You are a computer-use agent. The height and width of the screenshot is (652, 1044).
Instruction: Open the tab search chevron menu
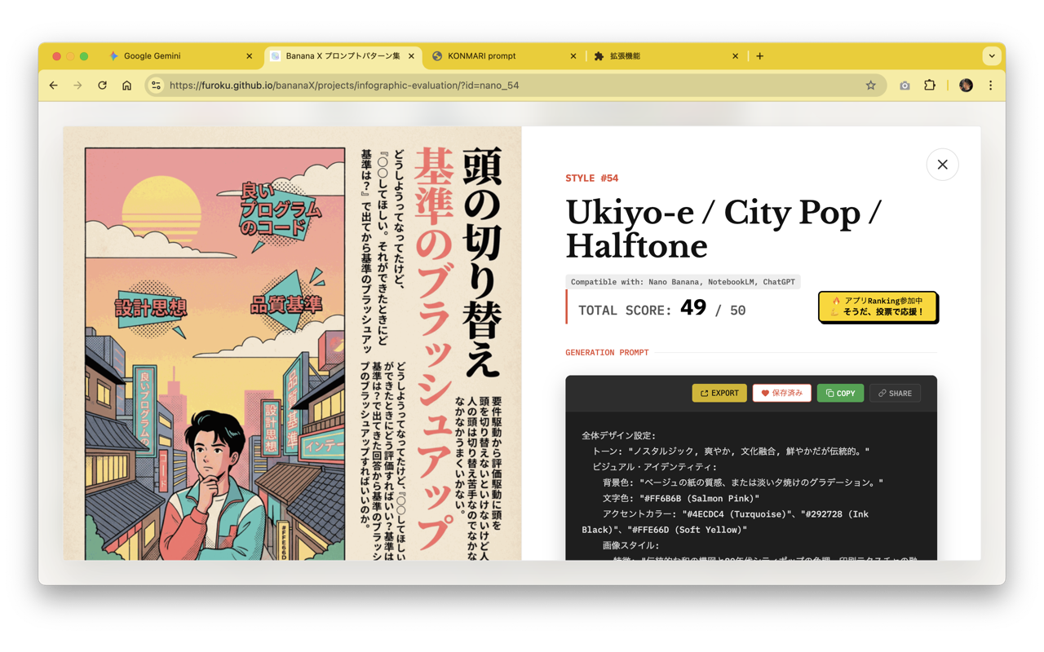[992, 55]
